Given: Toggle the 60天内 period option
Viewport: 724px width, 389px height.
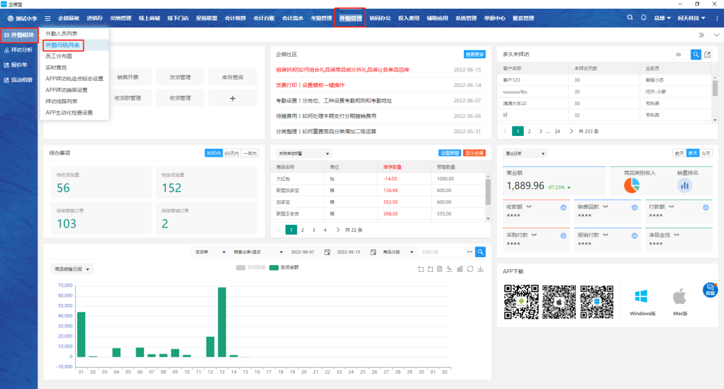Looking at the screenshot, I should (x=232, y=153).
